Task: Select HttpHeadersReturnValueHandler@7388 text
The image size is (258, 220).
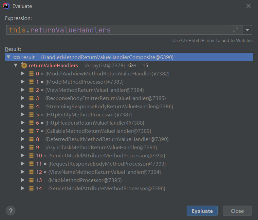Action: pos(95,123)
